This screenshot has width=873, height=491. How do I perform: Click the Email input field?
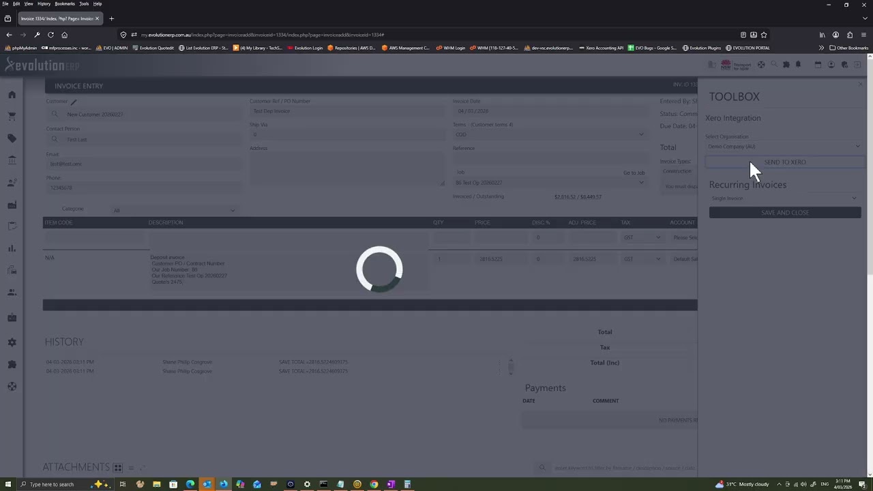[143, 164]
